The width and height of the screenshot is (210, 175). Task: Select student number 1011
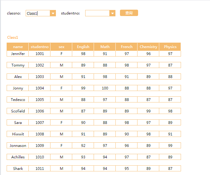(x=40, y=168)
